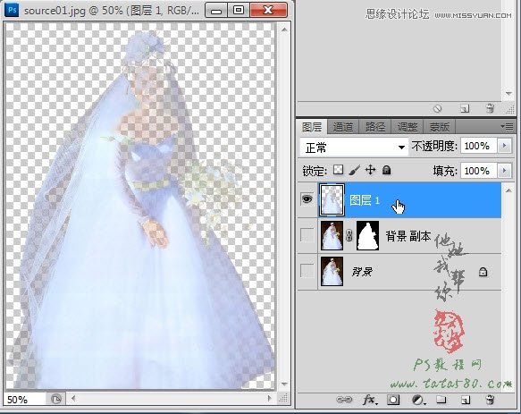This screenshot has width=521, height=414.
Task: Click canvas vertical scrollbar up arrow
Action: (x=284, y=30)
